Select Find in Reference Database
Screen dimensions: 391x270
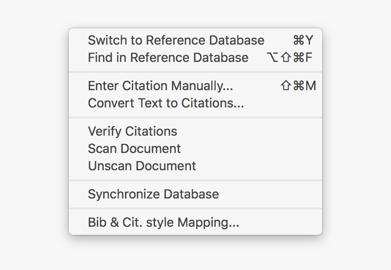pyautogui.click(x=168, y=58)
